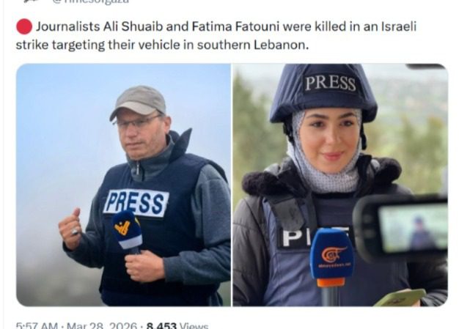Click the white PRESS patch on vest
The height and width of the screenshot is (329, 459).
tap(136, 203)
